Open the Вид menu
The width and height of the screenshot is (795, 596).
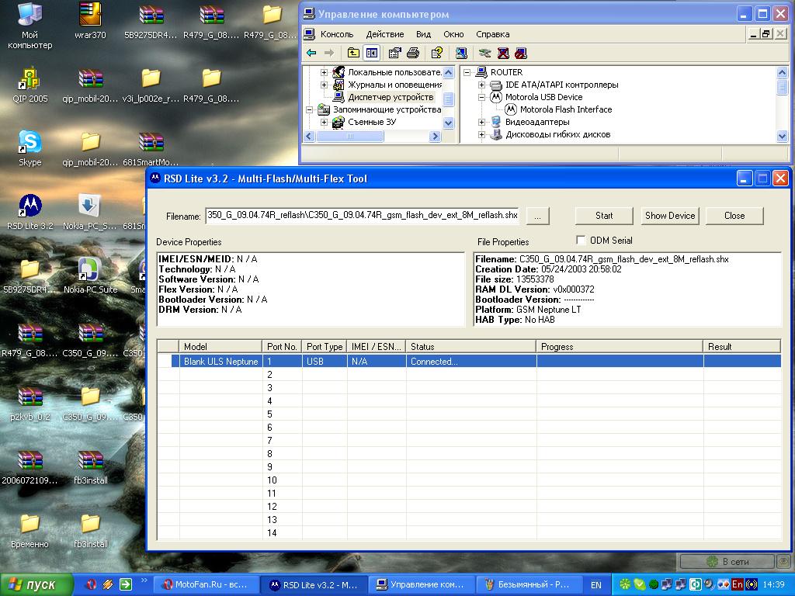pos(423,34)
